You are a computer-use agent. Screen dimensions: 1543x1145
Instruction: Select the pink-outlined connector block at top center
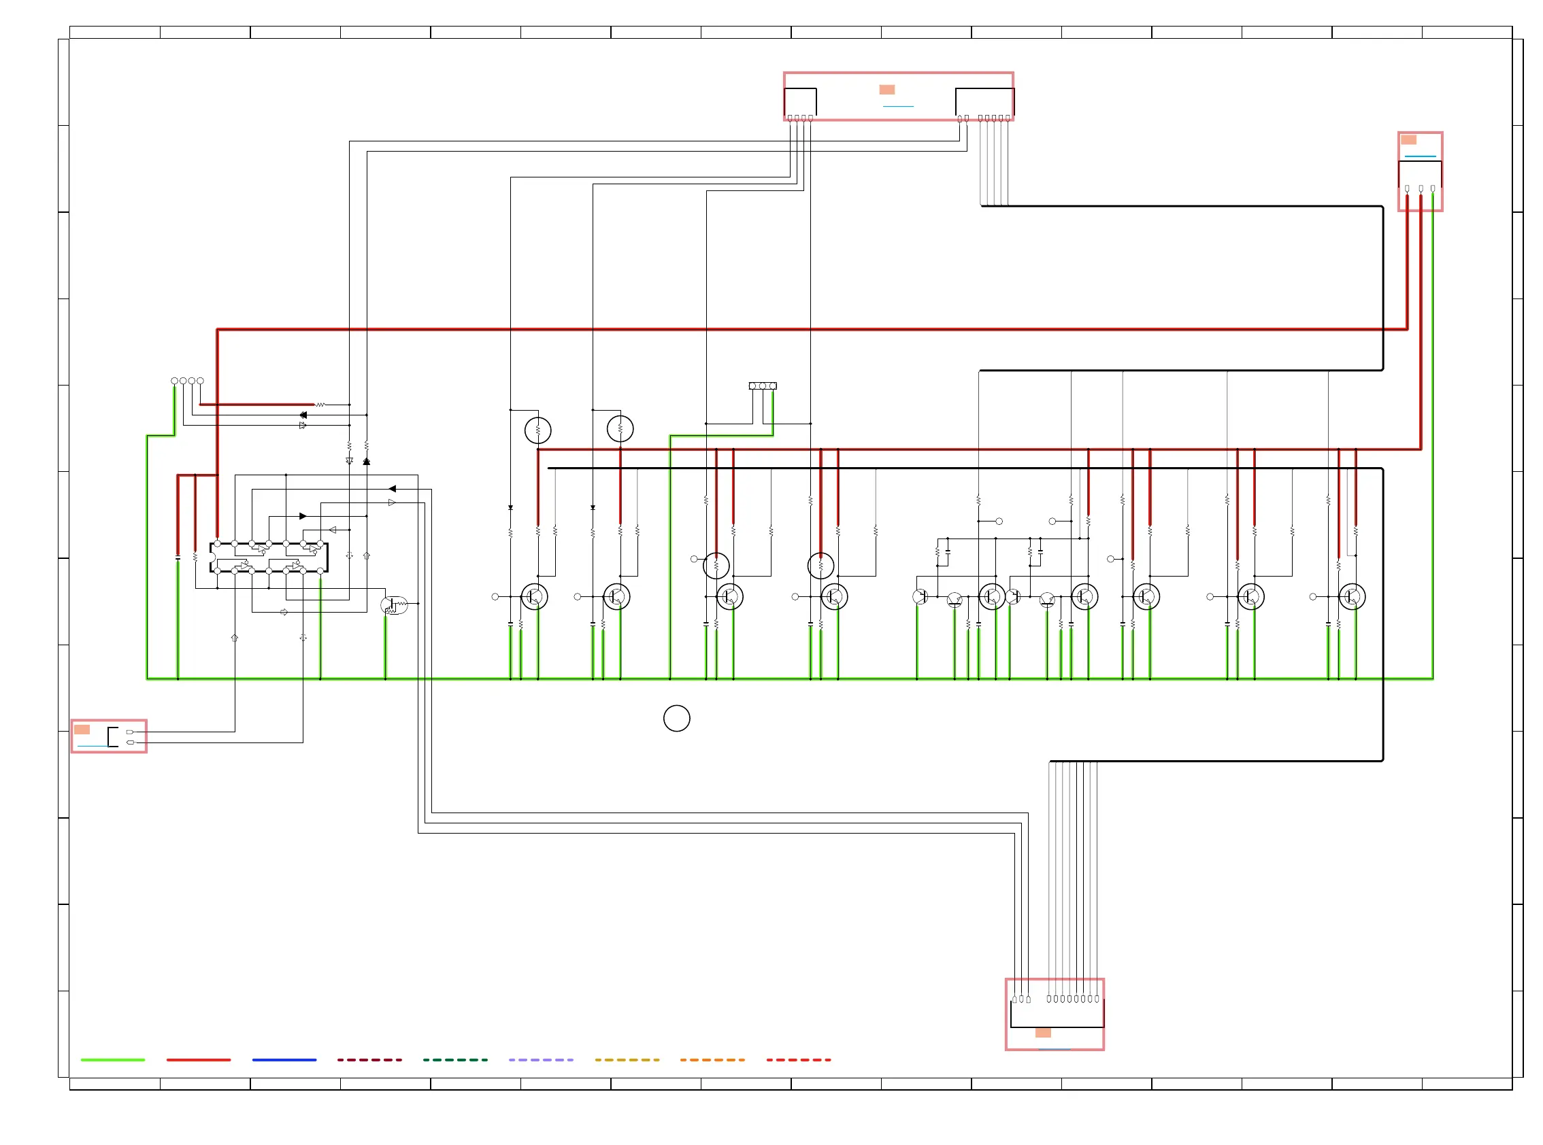[x=898, y=97]
